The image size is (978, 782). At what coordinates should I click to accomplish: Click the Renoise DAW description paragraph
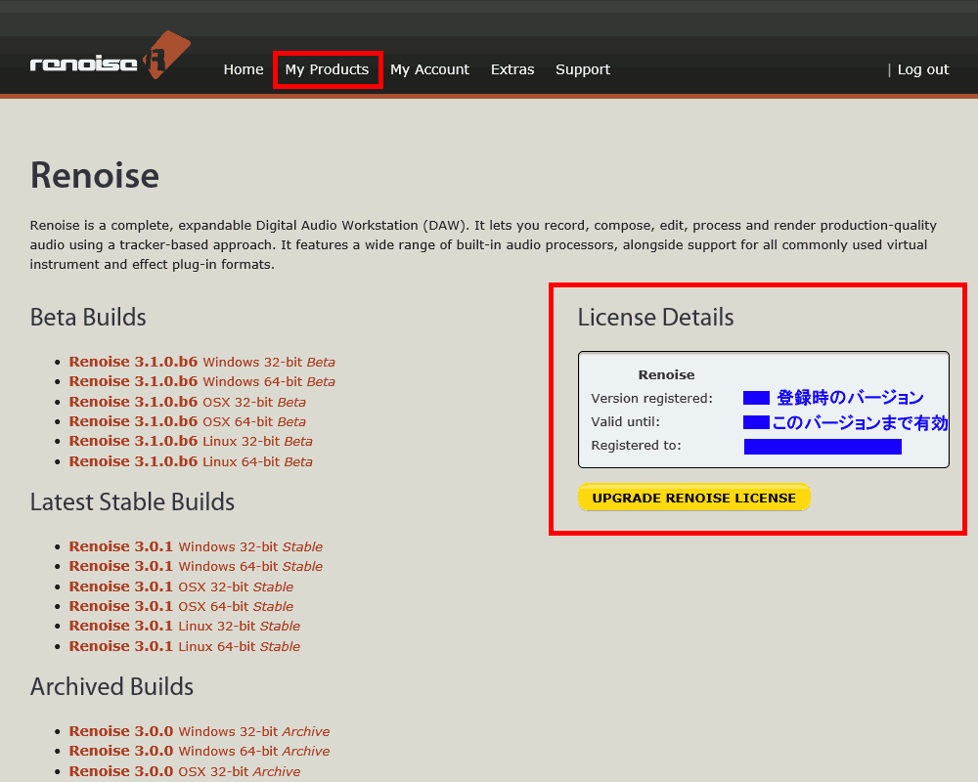click(483, 244)
